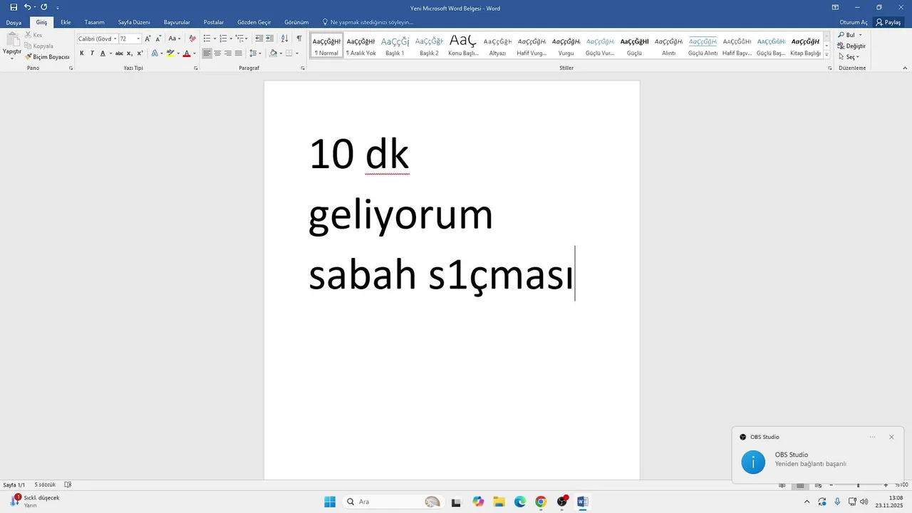Viewport: 912px width, 513px height.
Task: Open the Aa change case dropdown
Action: [x=175, y=38]
